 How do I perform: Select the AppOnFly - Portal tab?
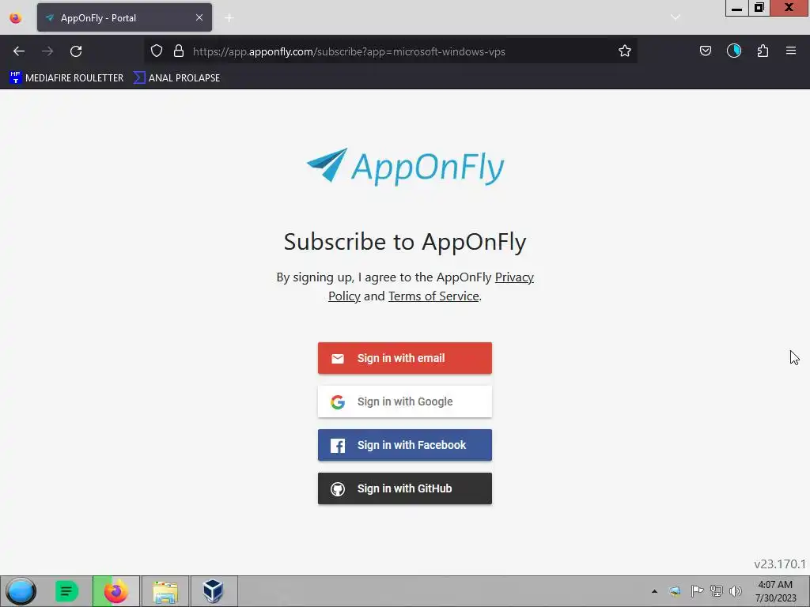tap(124, 17)
